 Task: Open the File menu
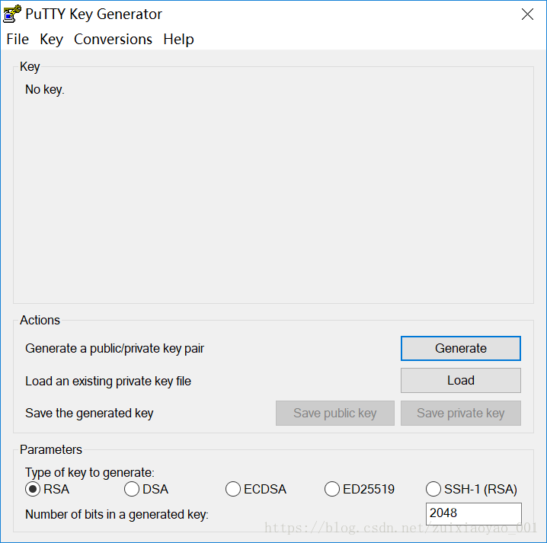(18, 39)
